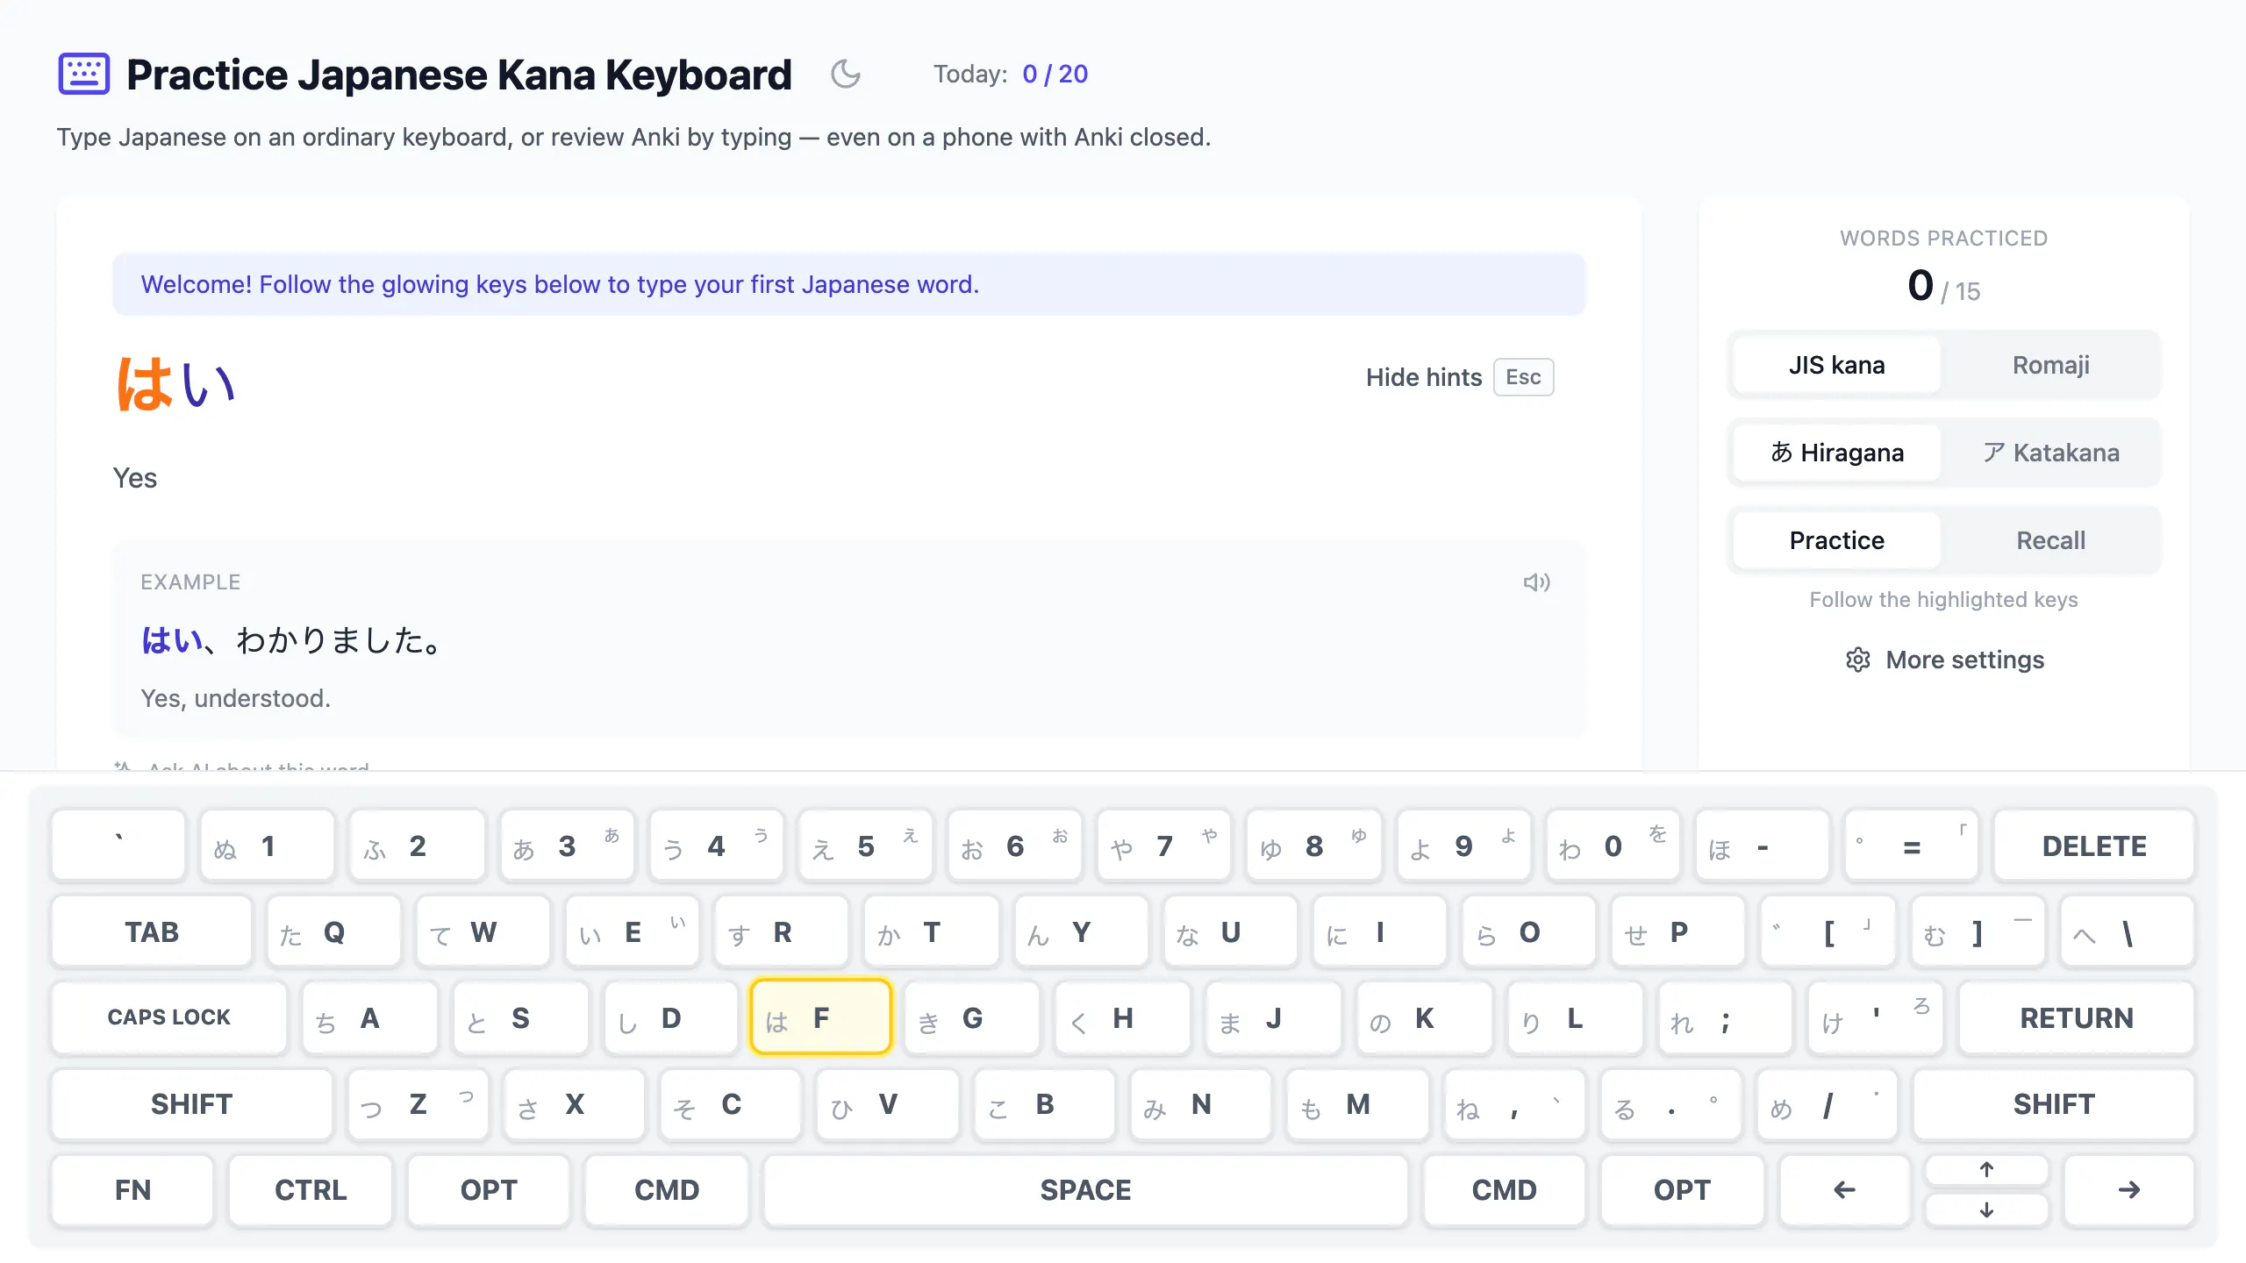Click the up arrow key

click(x=1986, y=1170)
